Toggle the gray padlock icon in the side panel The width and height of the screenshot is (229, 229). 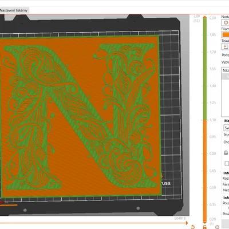coord(226,153)
